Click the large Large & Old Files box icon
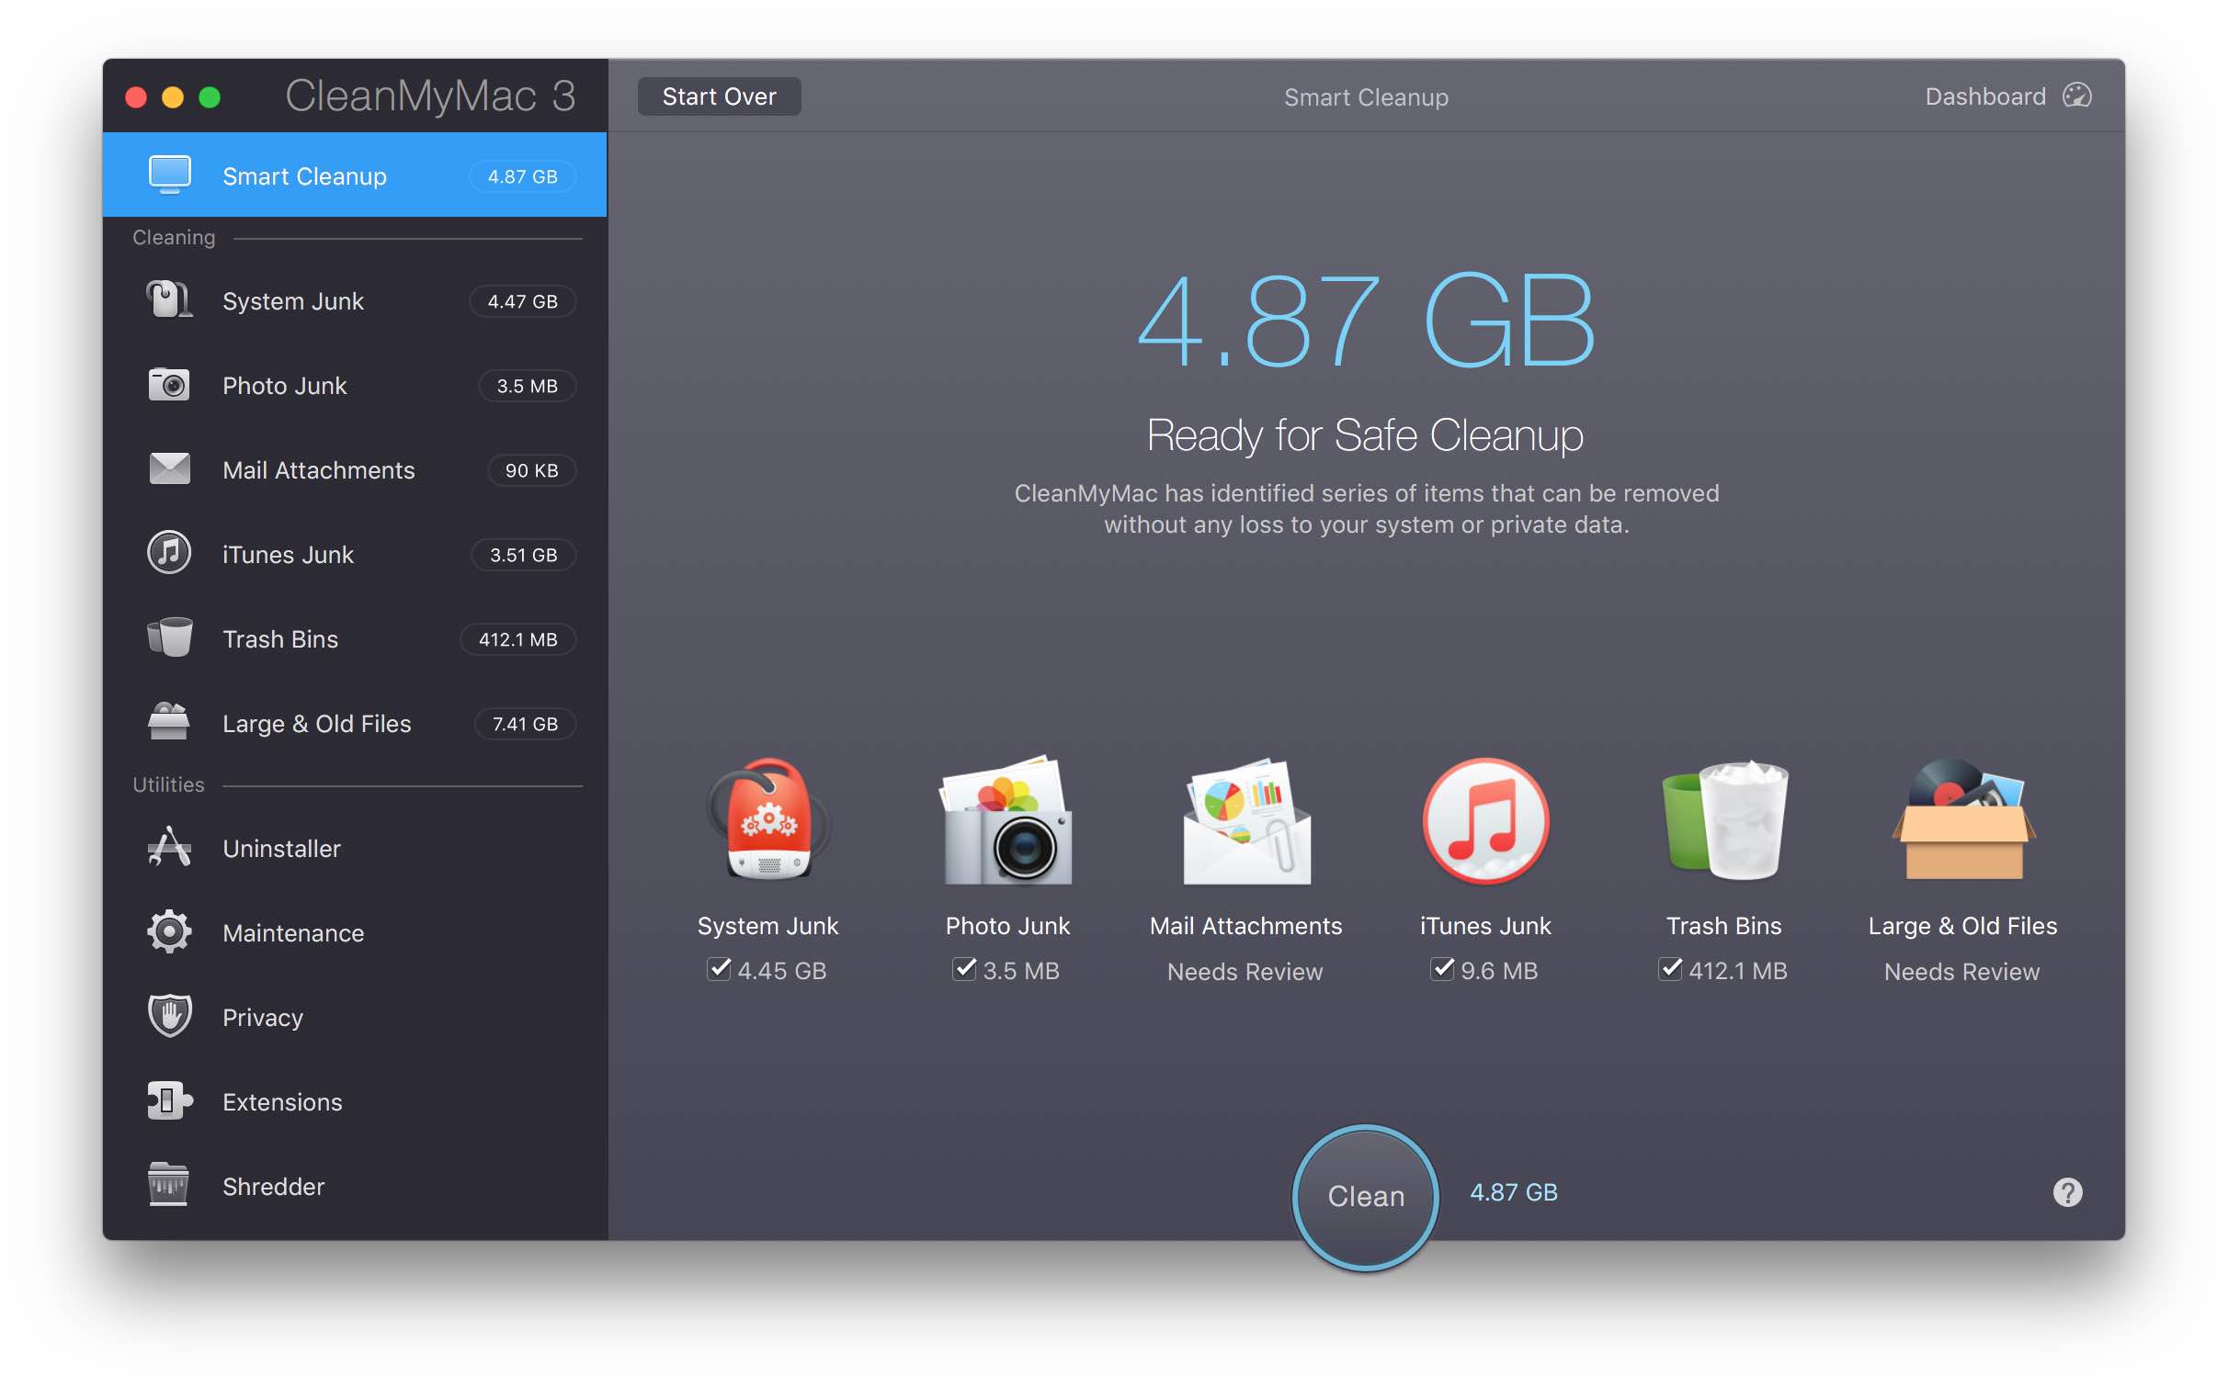This screenshot has width=2228, height=1387. coord(1963,820)
